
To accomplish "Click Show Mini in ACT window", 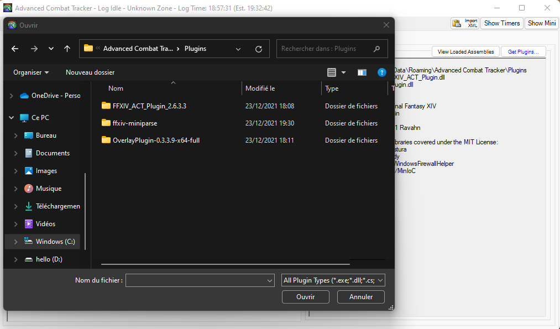I will [541, 23].
